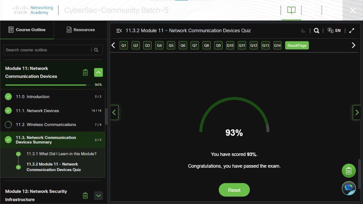
Task: Click the 7 / 9 progress count
Action: click(x=98, y=125)
